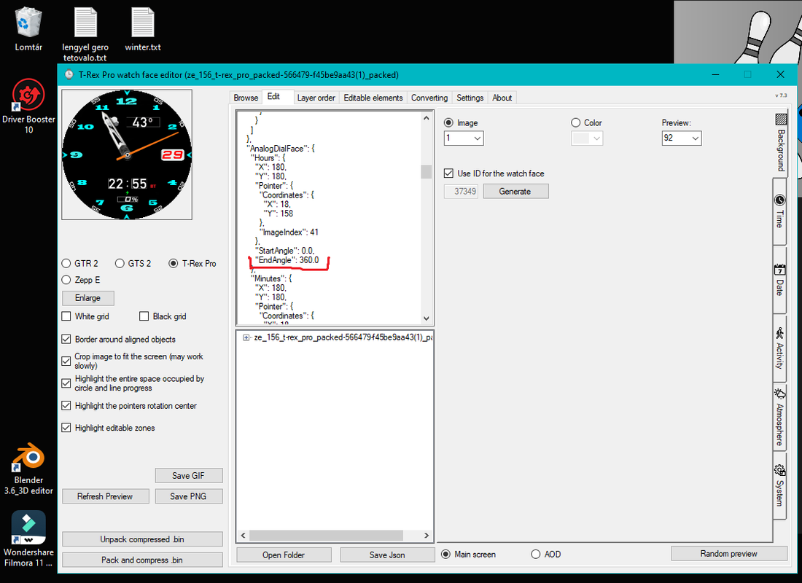This screenshot has width=802, height=583.
Task: Click the Random preview button
Action: pos(729,553)
